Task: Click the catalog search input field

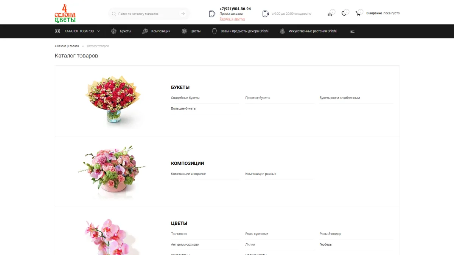Action: click(x=148, y=14)
